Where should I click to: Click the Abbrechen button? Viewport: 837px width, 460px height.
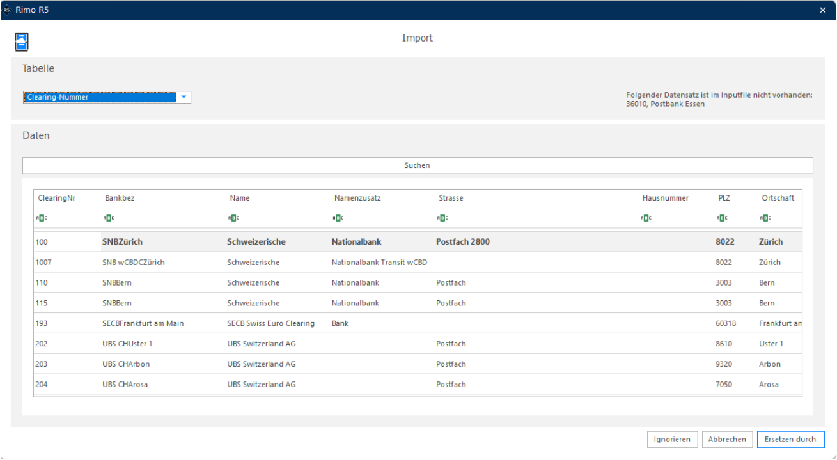tap(727, 440)
